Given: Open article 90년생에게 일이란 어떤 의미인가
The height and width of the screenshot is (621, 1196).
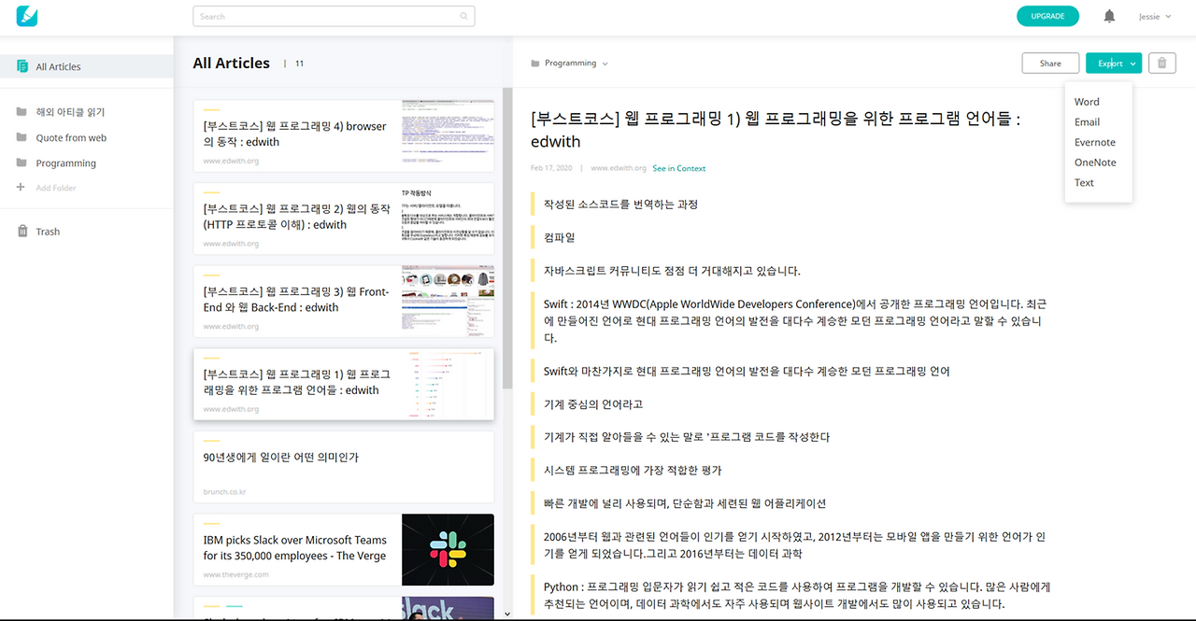Looking at the screenshot, I should click(344, 466).
